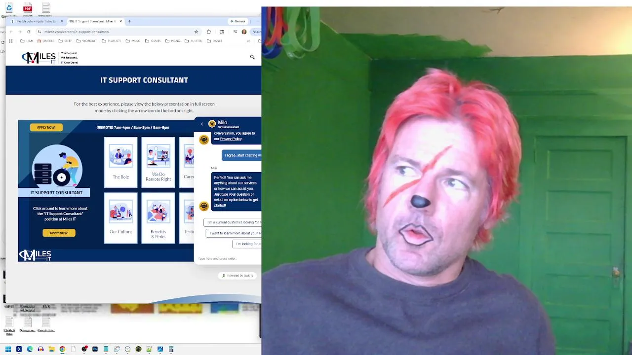Open a new Chrome tab
The width and height of the screenshot is (632, 355).
[x=129, y=21]
